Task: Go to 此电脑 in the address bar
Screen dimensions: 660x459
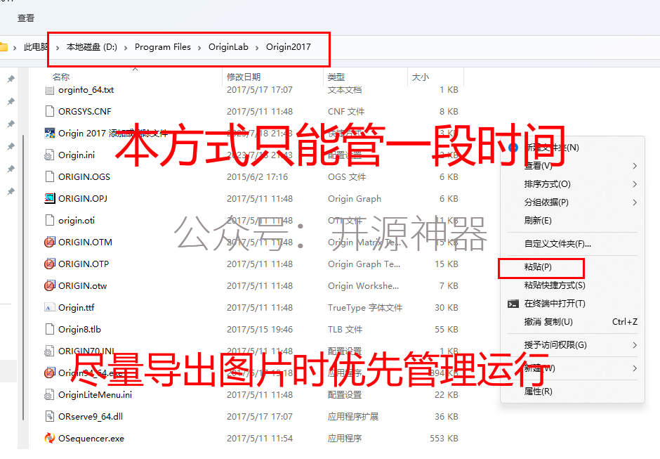Action: point(35,47)
